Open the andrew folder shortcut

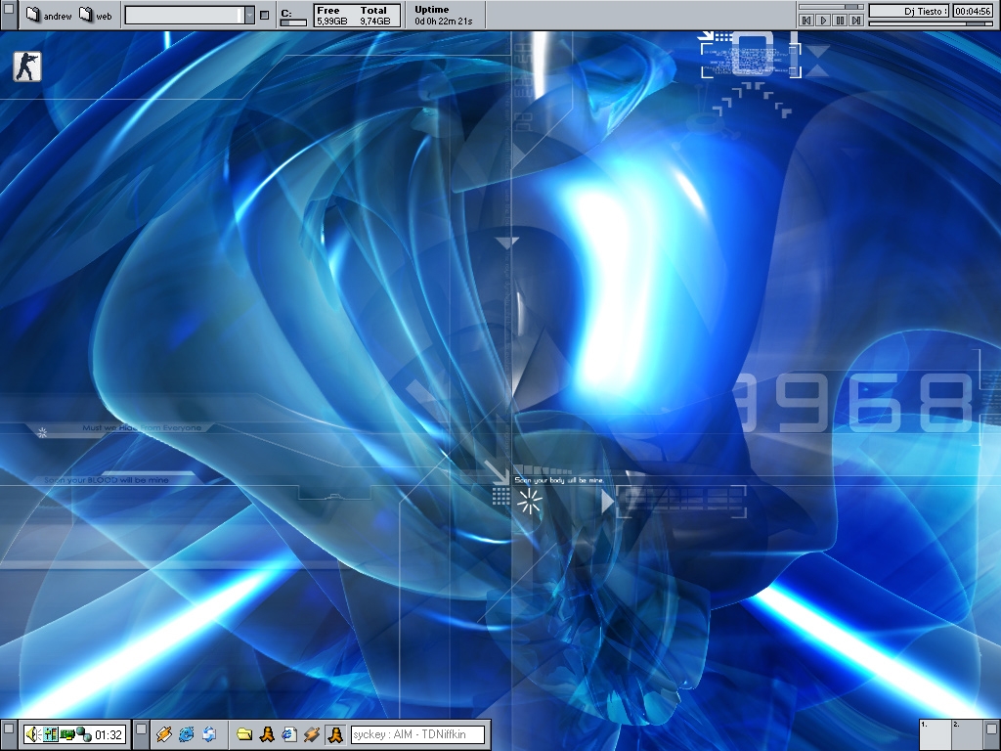[x=49, y=15]
